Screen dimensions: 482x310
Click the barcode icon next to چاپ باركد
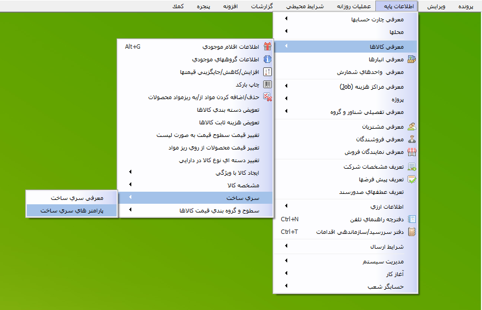click(268, 85)
